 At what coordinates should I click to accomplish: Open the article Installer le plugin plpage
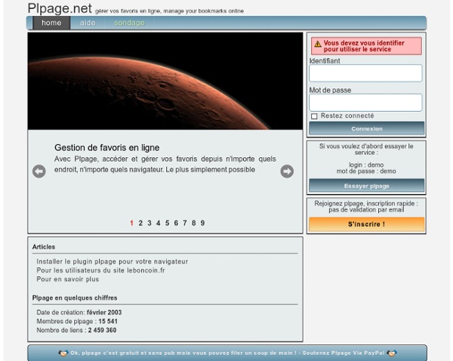point(112,261)
